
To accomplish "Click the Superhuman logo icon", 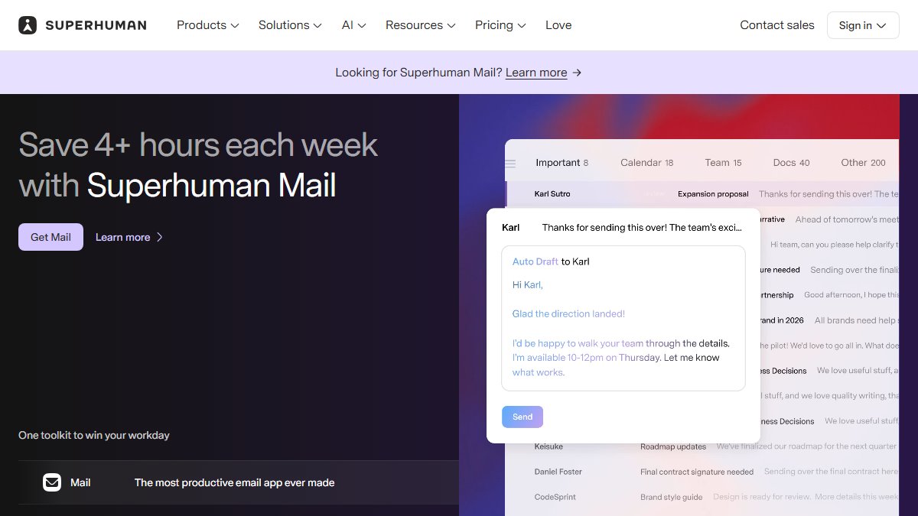I will pos(28,25).
